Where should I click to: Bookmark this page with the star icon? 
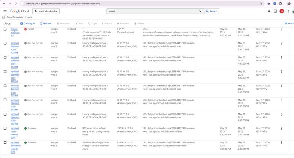261,4
